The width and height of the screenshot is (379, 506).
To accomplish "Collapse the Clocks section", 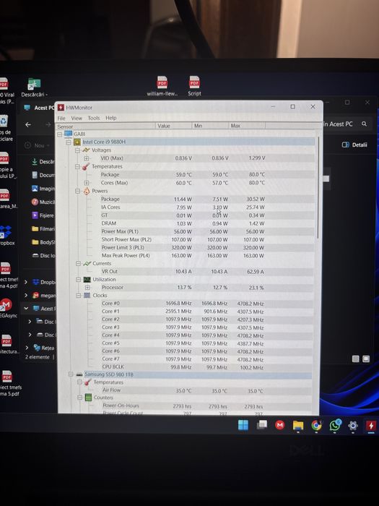I will pos(79,296).
